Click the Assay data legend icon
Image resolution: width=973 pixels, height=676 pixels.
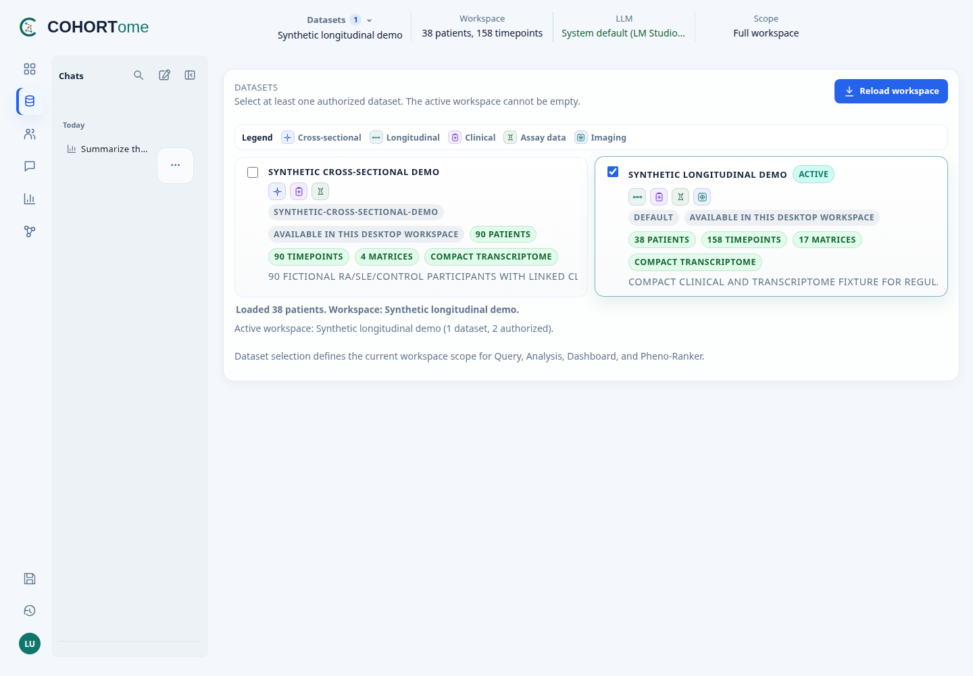(510, 137)
